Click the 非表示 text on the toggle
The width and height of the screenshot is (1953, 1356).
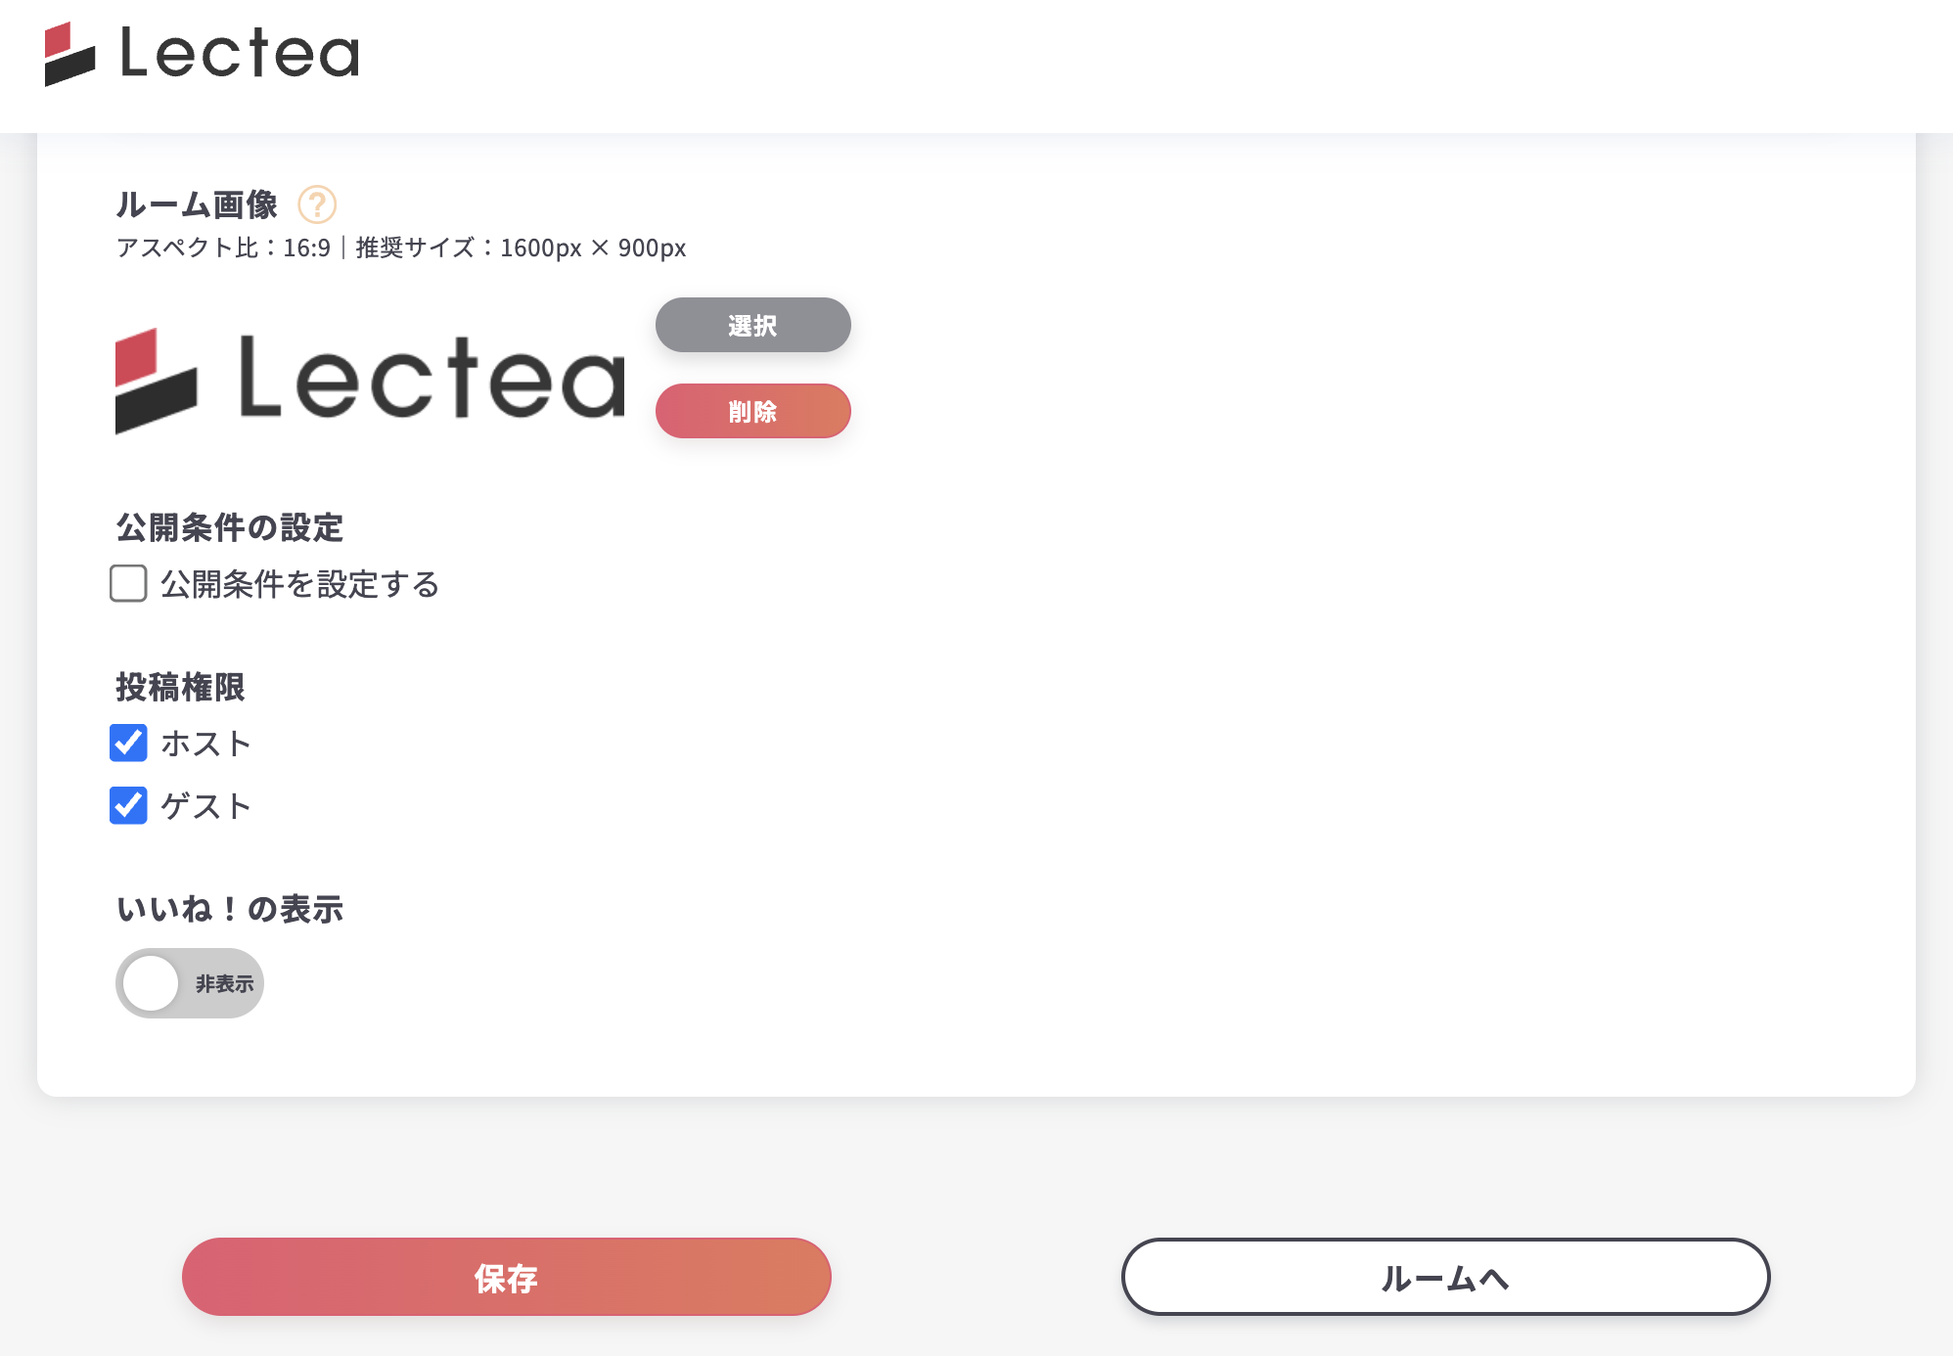[224, 984]
